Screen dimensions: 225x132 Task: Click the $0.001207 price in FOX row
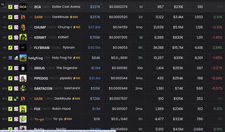pyautogui.click(x=120, y=109)
